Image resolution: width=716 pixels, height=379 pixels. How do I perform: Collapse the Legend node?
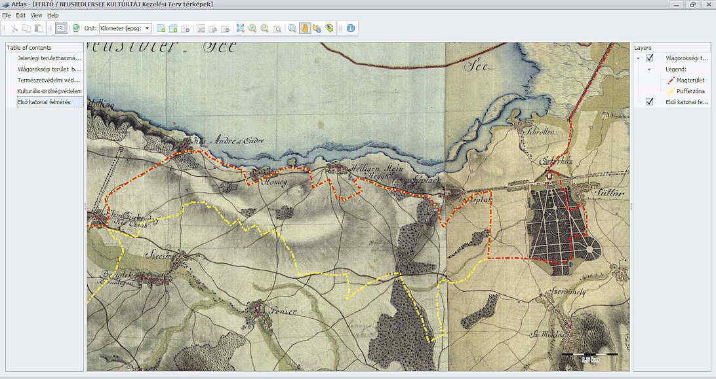649,69
